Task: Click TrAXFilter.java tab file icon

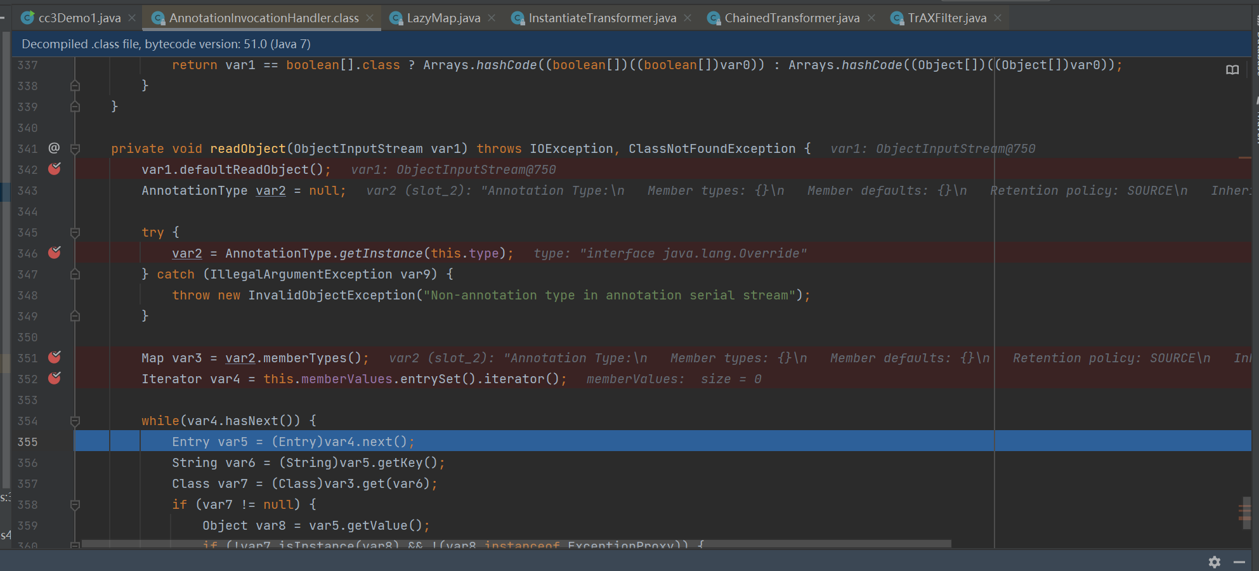Action: pos(897,18)
